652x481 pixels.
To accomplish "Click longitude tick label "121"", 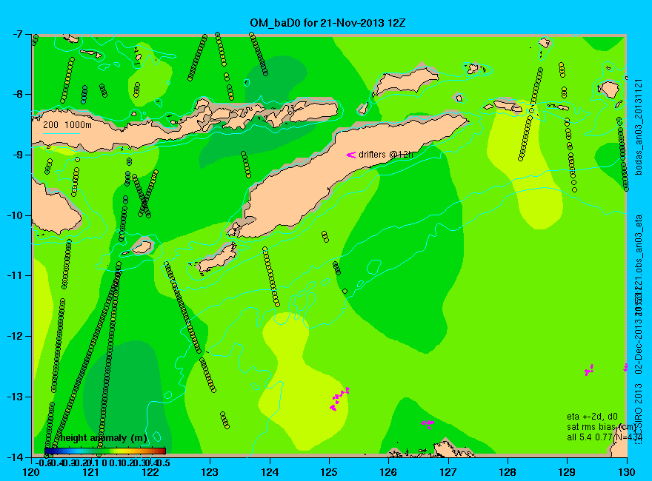I will [x=90, y=472].
